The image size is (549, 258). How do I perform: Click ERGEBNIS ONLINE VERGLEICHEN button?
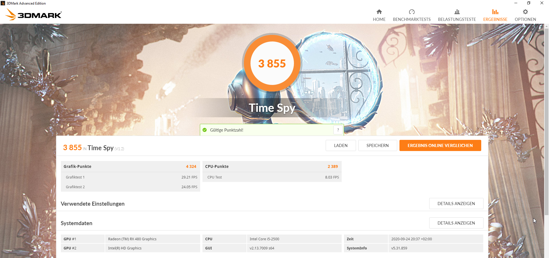pyautogui.click(x=440, y=145)
